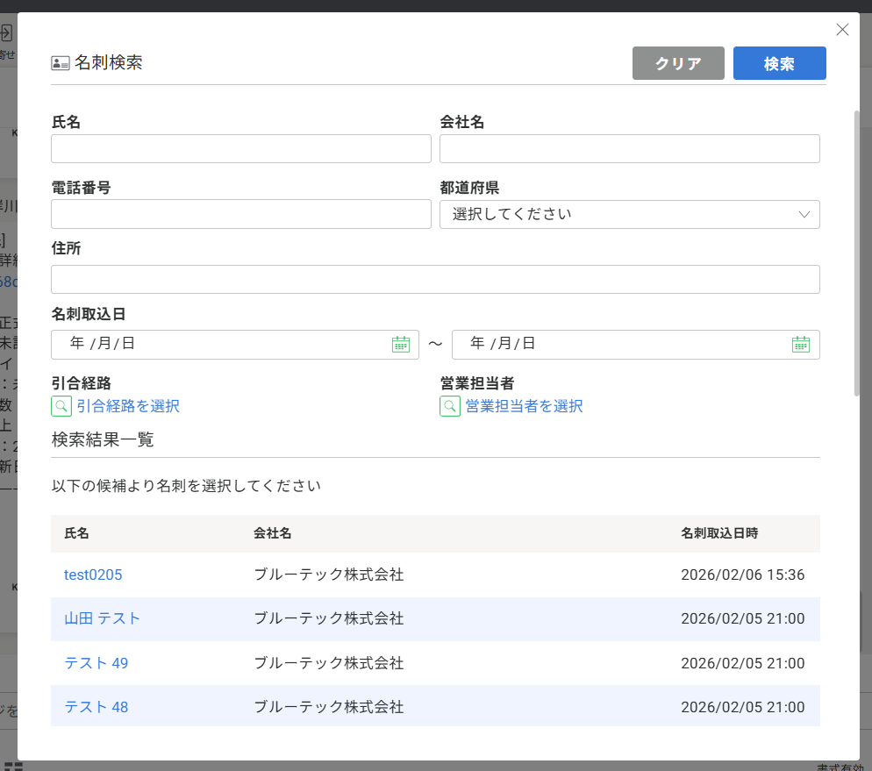Open business card test0205
This screenshot has width=872, height=771.
pos(93,575)
